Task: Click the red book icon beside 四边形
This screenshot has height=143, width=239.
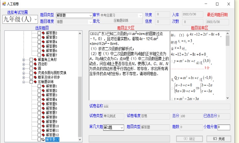Action: (35, 64)
